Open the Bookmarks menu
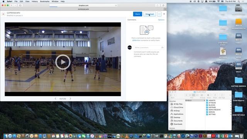This screenshot has width=247, height=139. pos(45,2)
